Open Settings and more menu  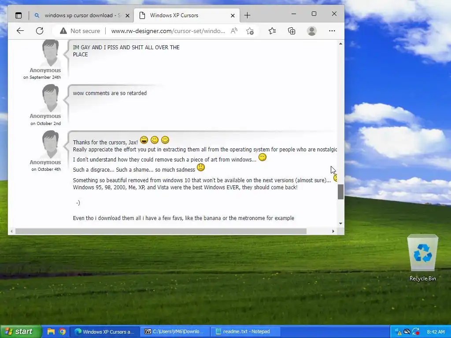click(x=332, y=31)
